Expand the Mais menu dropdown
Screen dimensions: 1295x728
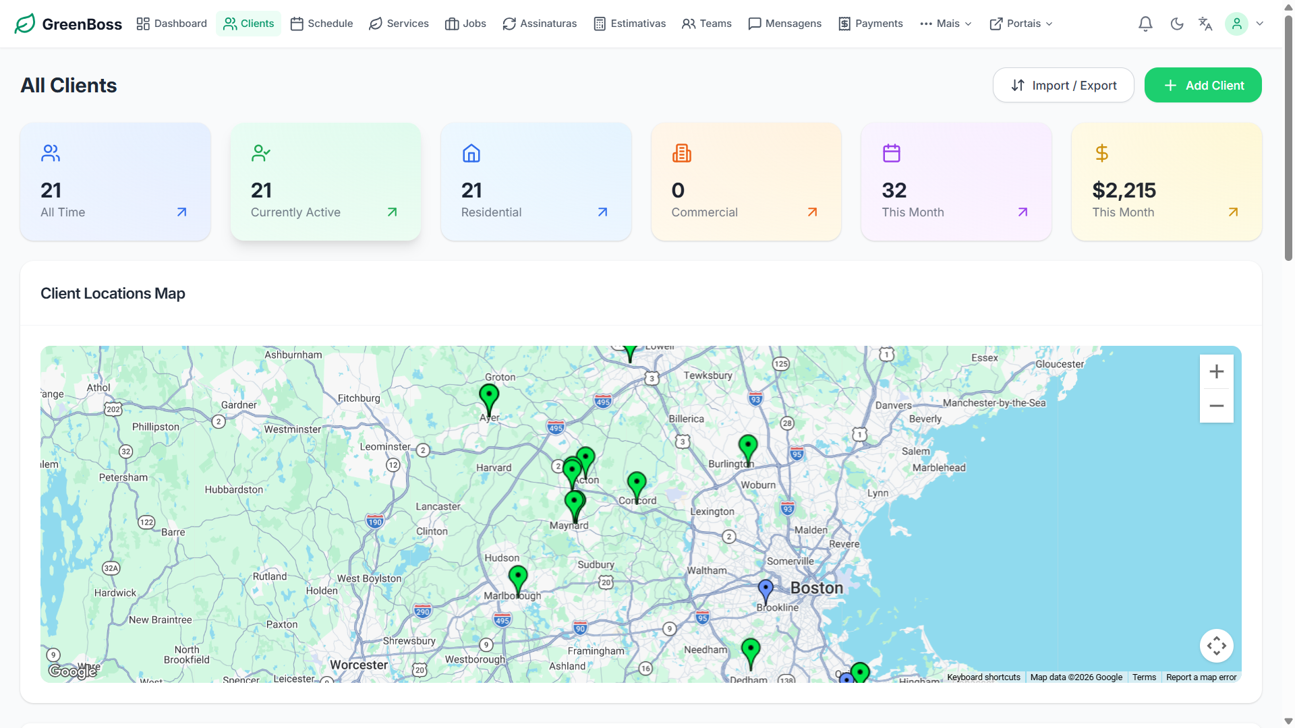(x=946, y=24)
